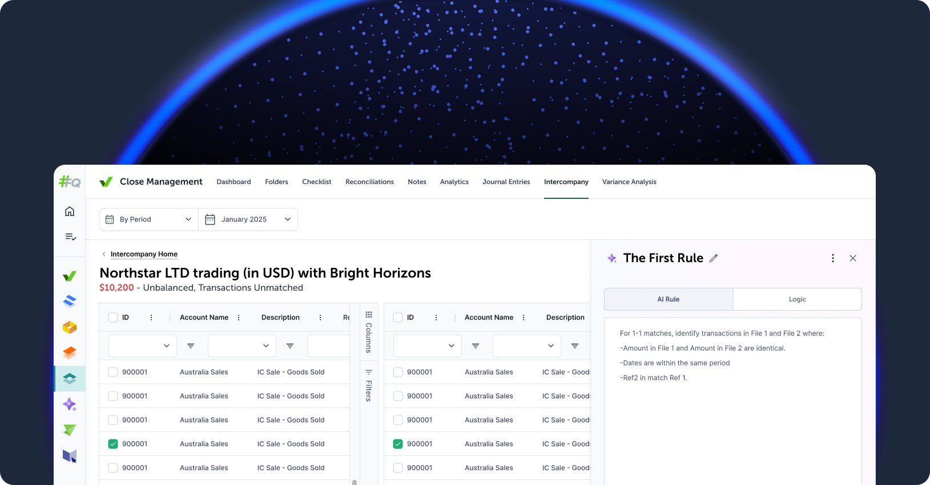The height and width of the screenshot is (485, 930).
Task: Click the Close Management checkmark logo in header
Action: tap(106, 182)
